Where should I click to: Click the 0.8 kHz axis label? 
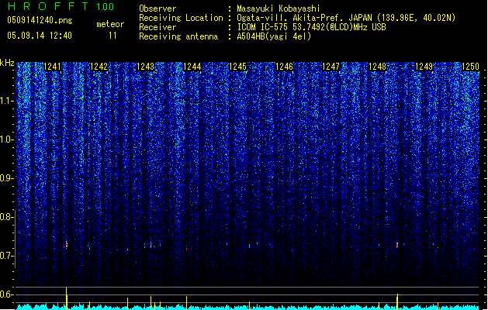point(7,217)
